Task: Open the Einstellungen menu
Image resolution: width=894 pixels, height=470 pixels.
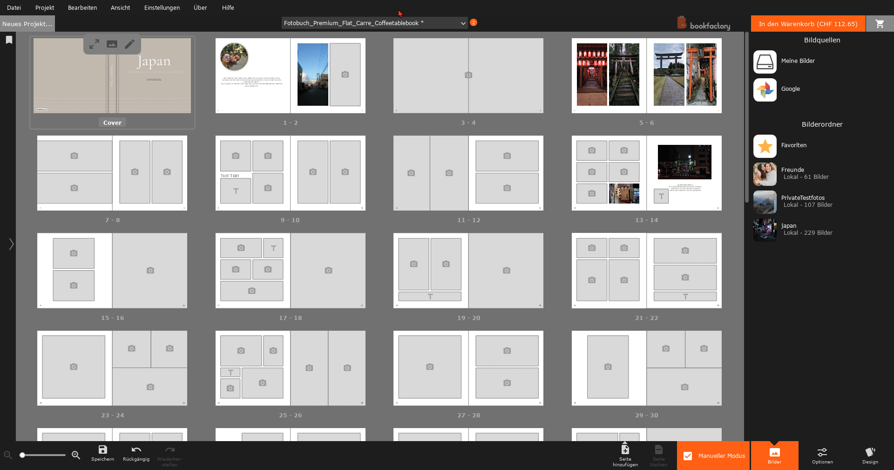Action: click(x=162, y=7)
